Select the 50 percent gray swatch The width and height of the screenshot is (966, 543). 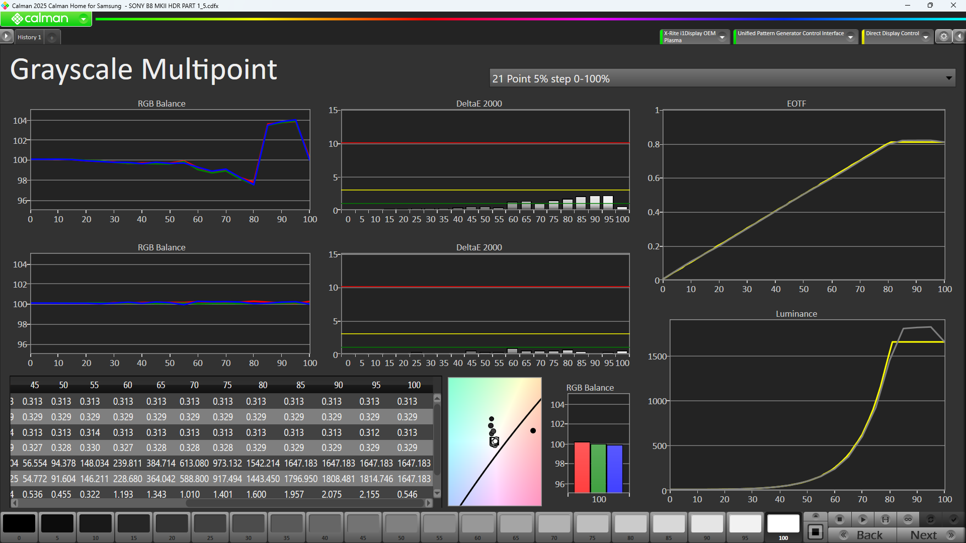(401, 524)
